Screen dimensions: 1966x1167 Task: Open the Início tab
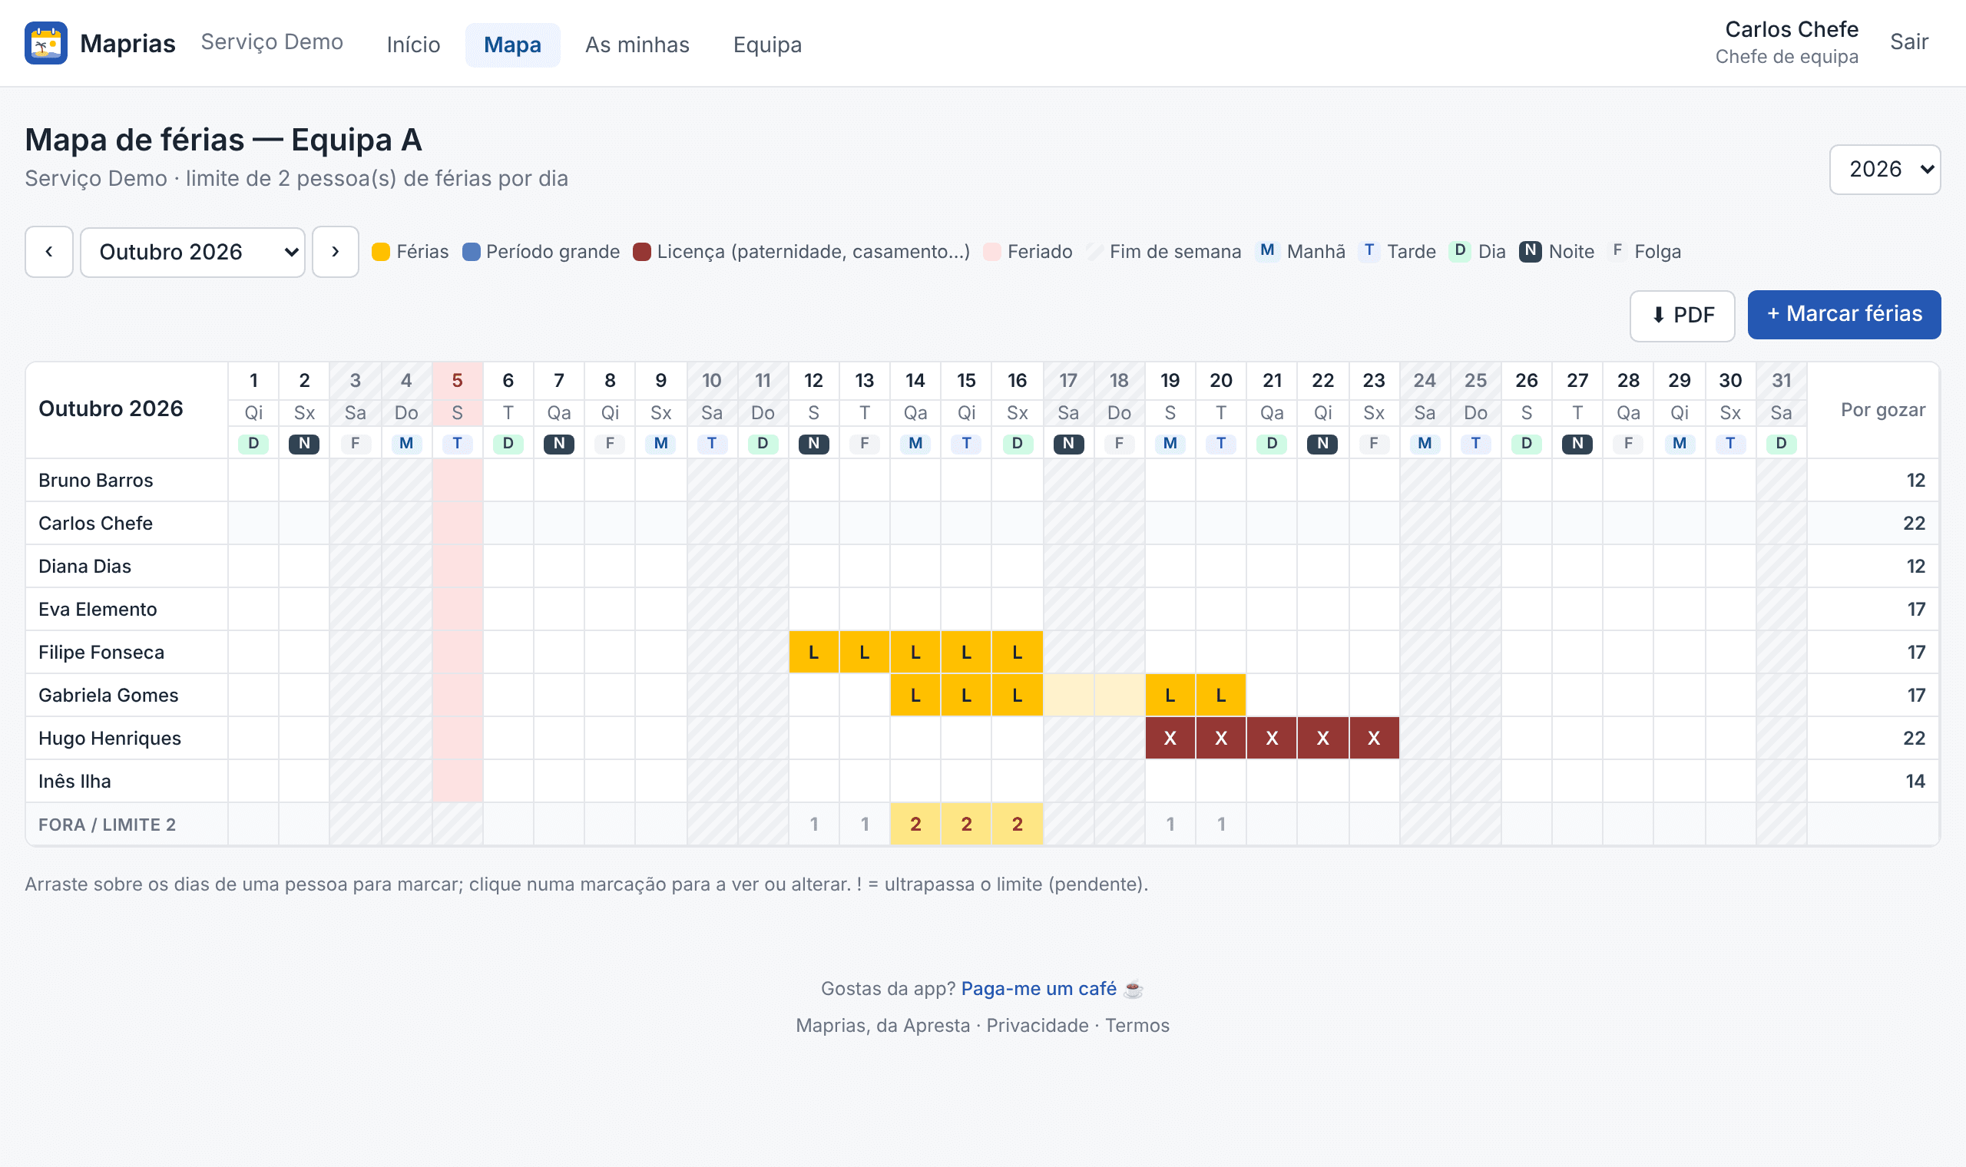click(x=413, y=45)
